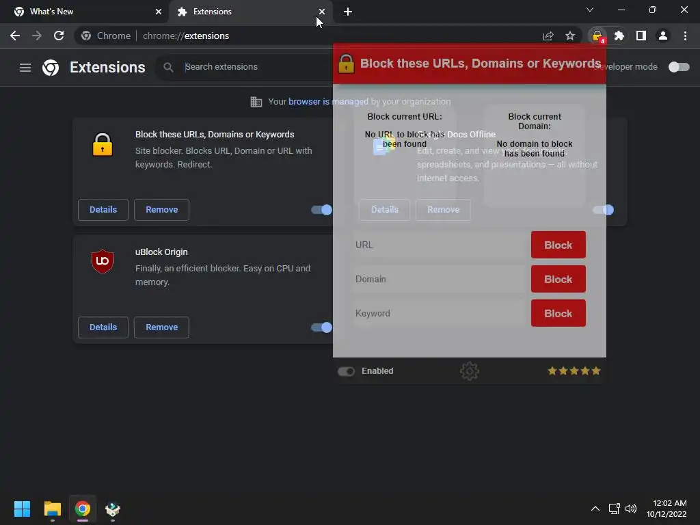Close the Extensions tab

[322, 12]
